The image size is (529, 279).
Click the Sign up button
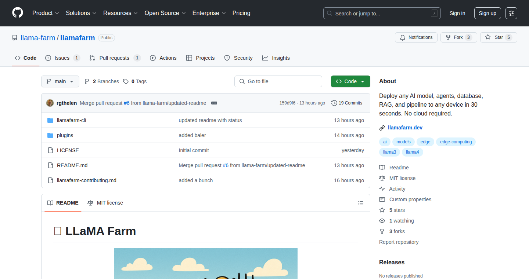tap(487, 13)
